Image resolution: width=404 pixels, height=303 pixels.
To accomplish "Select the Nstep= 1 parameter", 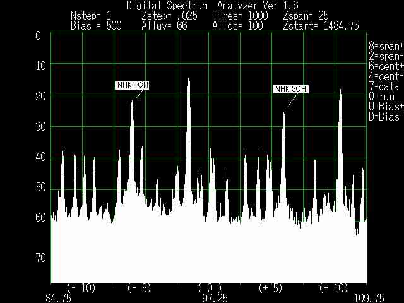I will click(x=91, y=16).
